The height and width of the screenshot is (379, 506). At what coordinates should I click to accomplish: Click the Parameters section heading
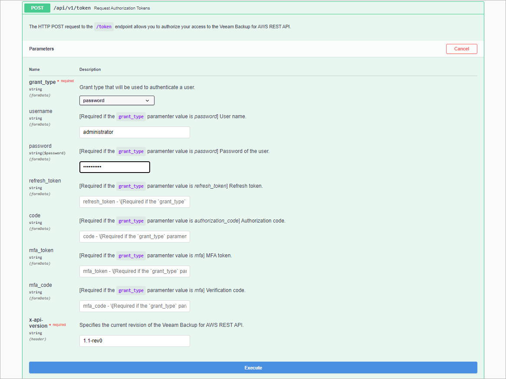click(x=42, y=49)
